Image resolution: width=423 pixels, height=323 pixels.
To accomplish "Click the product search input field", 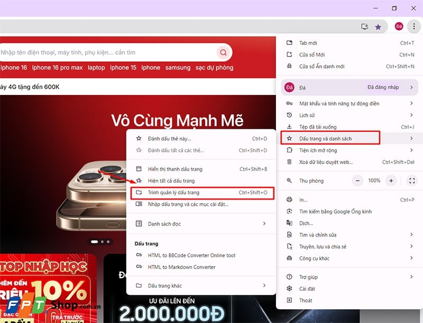I will click(x=108, y=52).
